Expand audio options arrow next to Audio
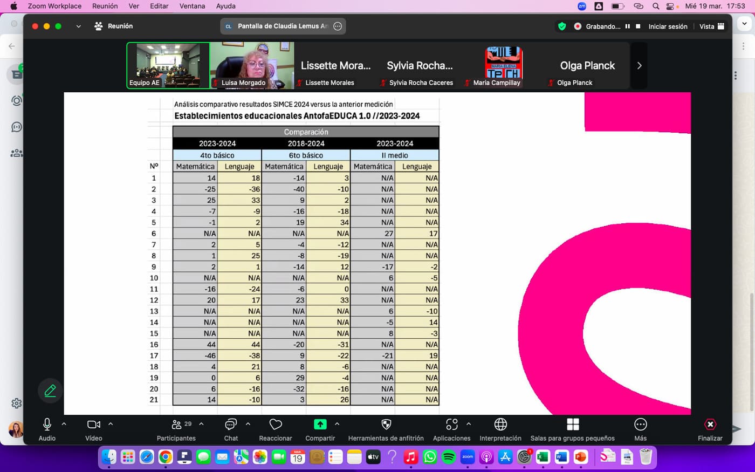 (x=64, y=424)
